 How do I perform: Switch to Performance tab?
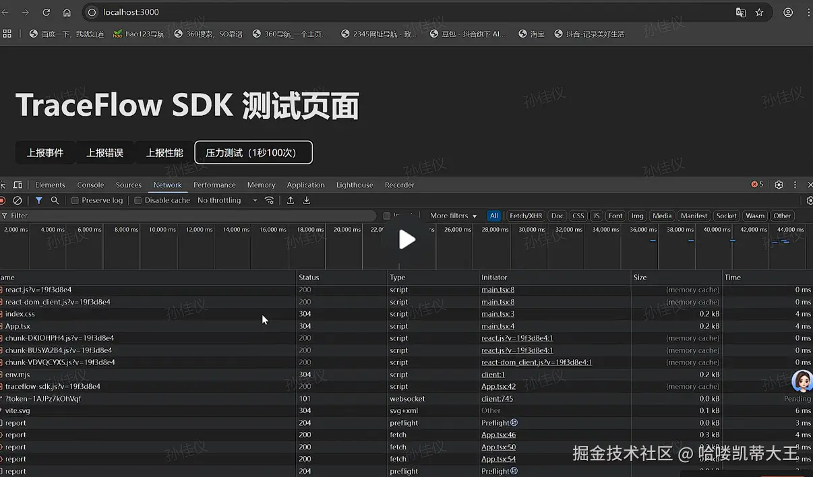[x=214, y=185]
